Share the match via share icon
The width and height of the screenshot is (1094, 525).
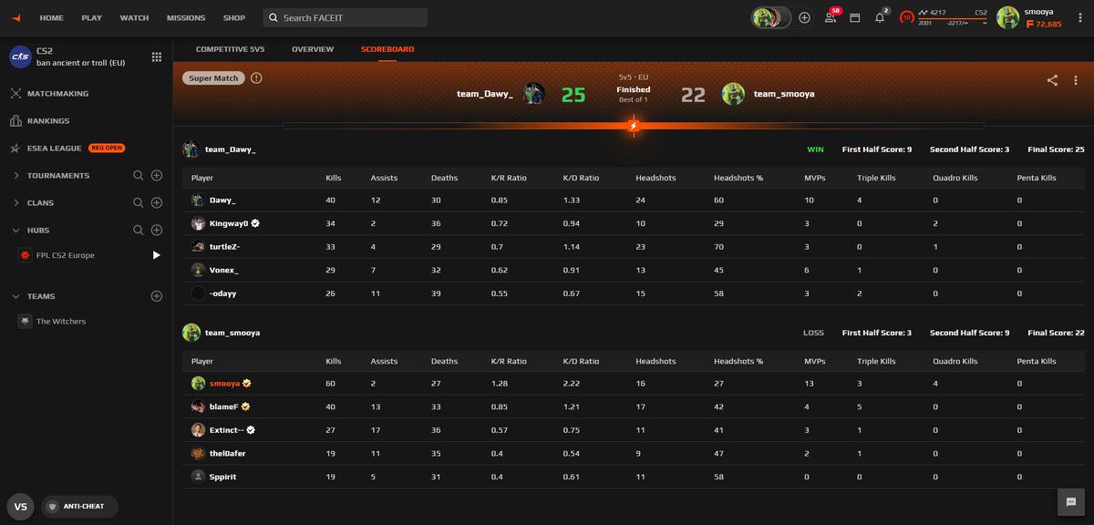pyautogui.click(x=1052, y=80)
